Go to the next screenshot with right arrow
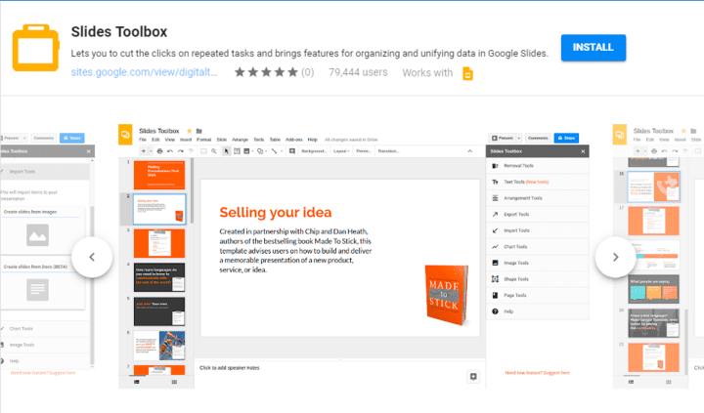The height and width of the screenshot is (413, 704). click(x=616, y=257)
